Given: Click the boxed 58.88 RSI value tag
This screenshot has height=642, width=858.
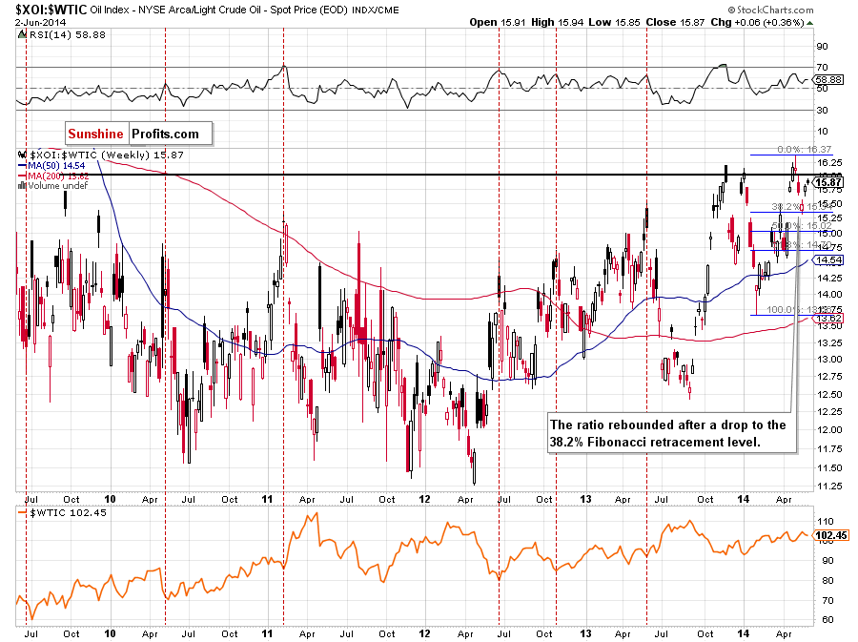Looking at the screenshot, I should tap(829, 79).
